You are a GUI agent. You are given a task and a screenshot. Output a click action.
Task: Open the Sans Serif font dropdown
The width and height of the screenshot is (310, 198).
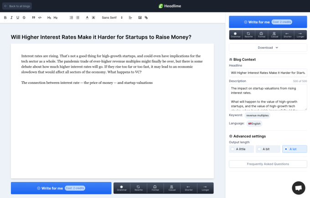click(x=111, y=17)
